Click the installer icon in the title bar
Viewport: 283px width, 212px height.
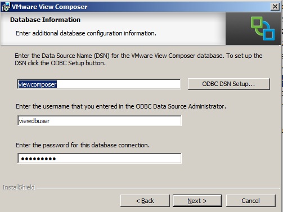coord(6,7)
